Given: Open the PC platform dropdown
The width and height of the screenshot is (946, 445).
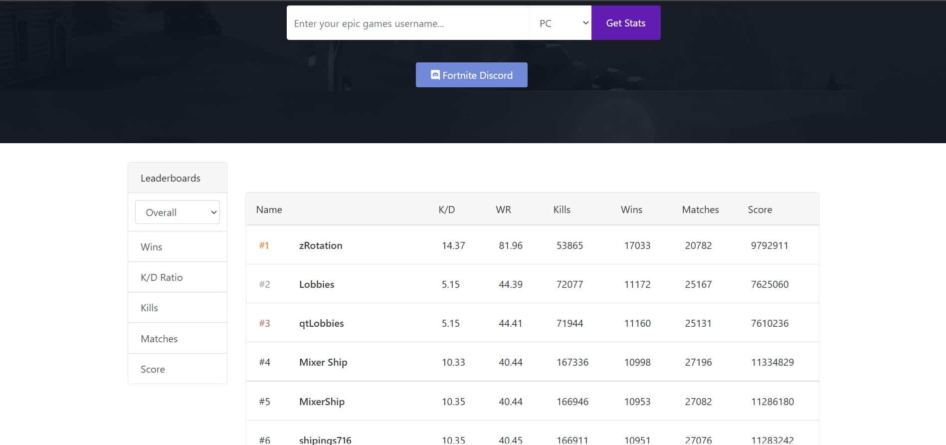Looking at the screenshot, I should coord(561,23).
